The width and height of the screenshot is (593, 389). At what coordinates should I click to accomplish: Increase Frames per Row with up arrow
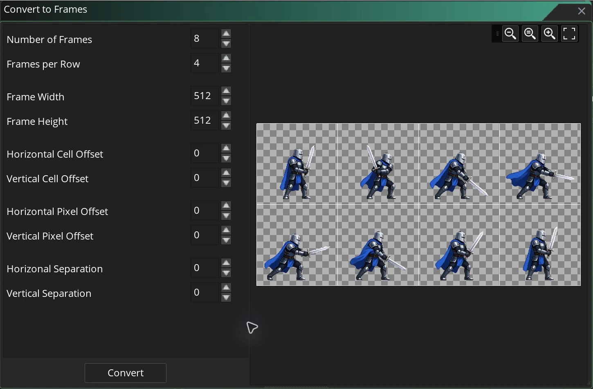pos(226,58)
